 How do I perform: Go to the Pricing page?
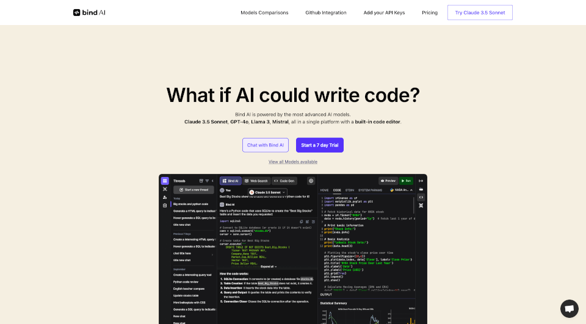(429, 13)
